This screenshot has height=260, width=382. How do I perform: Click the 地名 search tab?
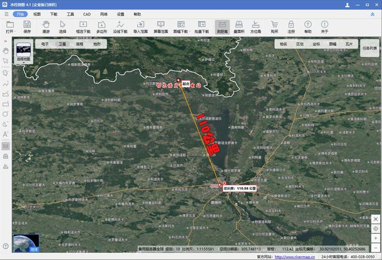(x=284, y=44)
